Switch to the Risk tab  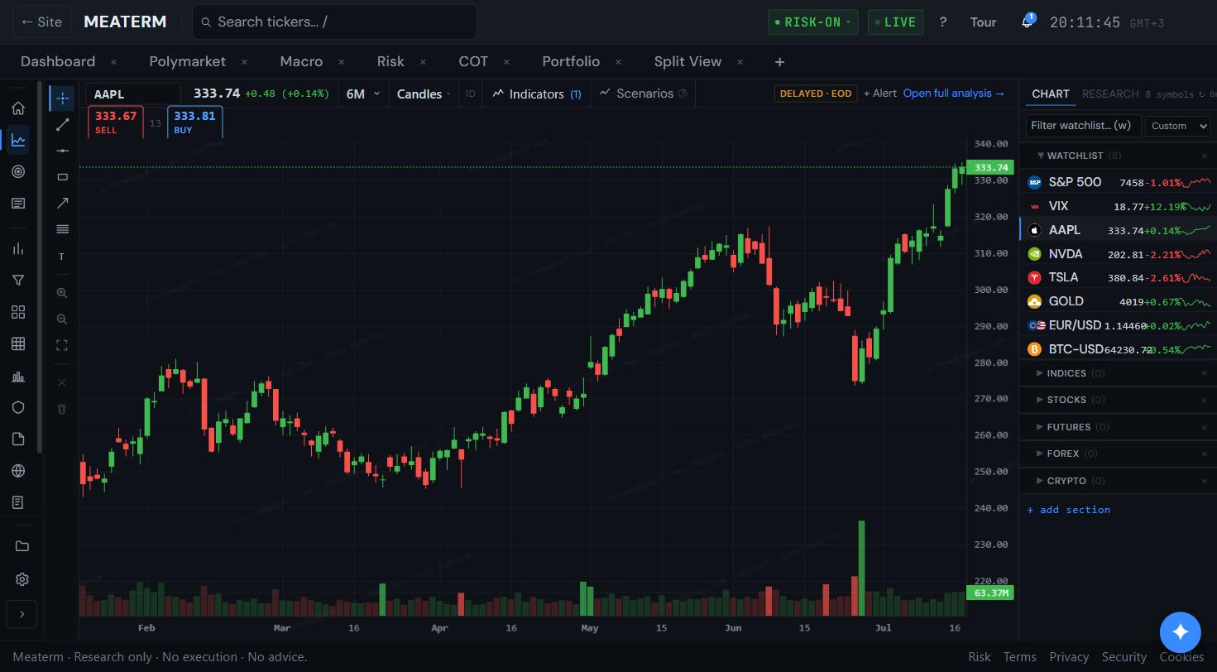390,61
